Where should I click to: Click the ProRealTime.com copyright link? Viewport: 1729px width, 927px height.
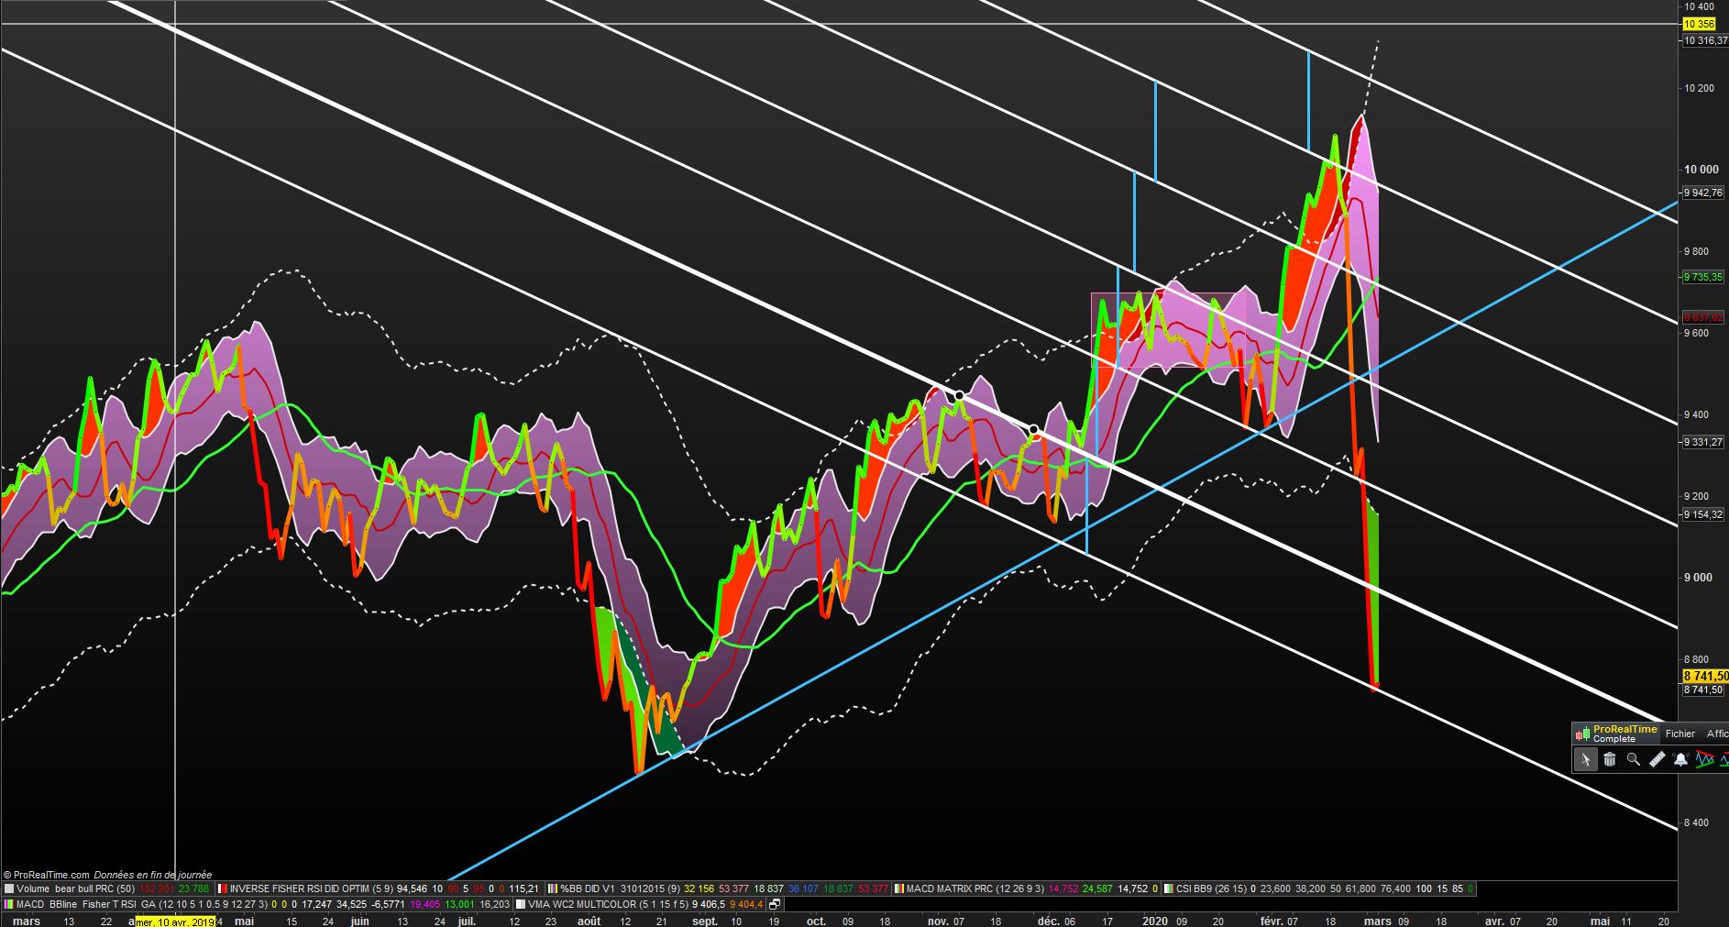point(51,875)
